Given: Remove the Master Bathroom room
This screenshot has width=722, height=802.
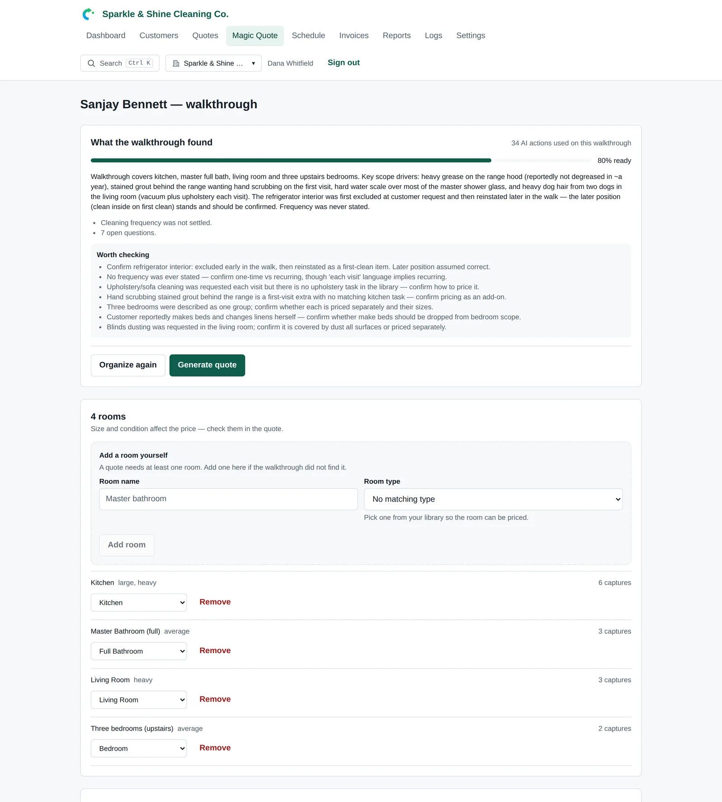Looking at the screenshot, I should (x=215, y=651).
